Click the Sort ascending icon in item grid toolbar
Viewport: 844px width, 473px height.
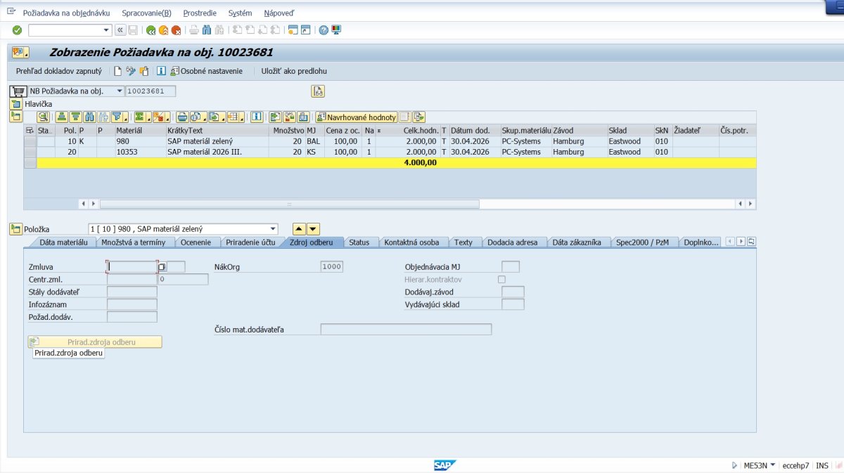(62, 117)
